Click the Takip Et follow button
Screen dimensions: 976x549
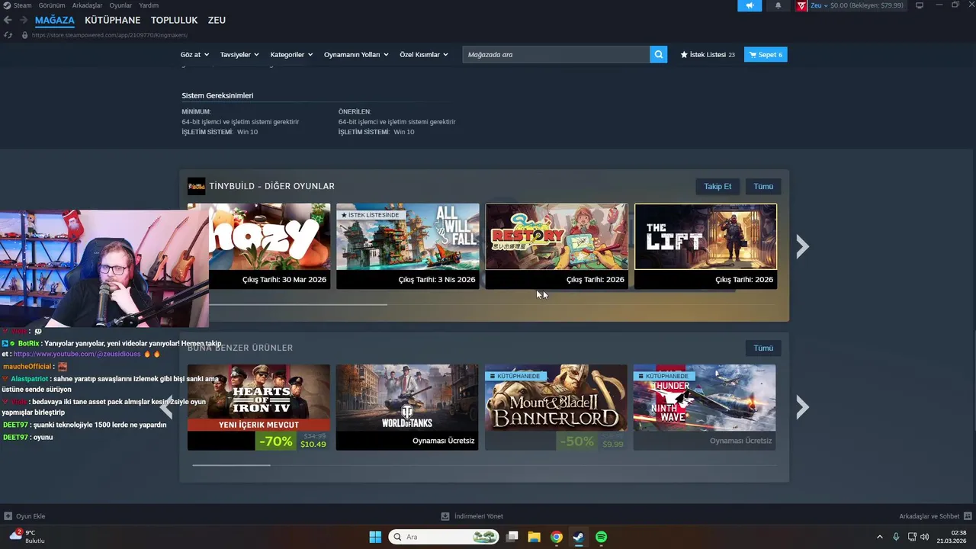tap(718, 186)
